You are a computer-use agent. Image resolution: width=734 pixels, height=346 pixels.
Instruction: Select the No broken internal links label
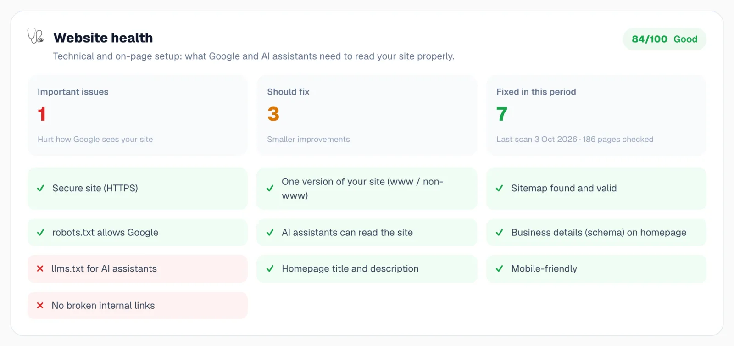[x=103, y=305]
